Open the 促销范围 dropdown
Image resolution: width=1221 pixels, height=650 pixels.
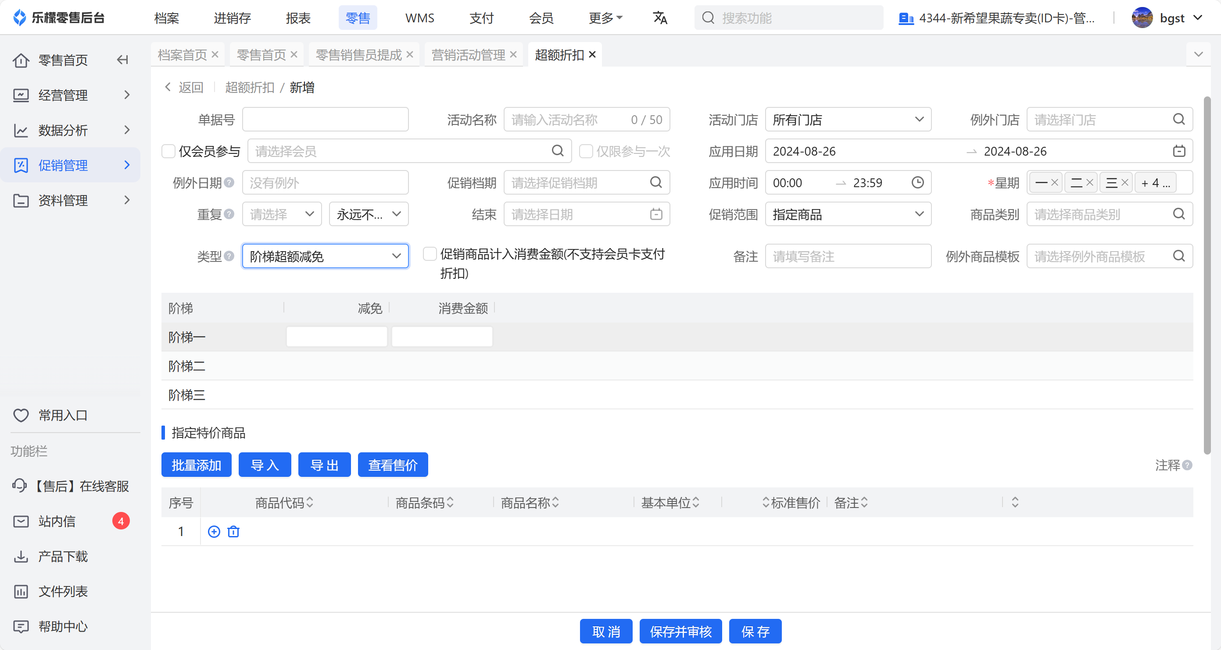tap(848, 214)
